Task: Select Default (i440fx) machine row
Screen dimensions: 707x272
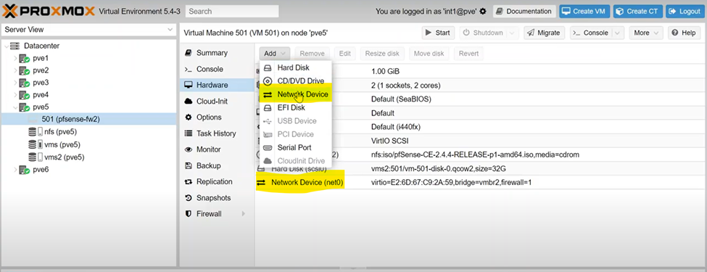Action: click(479, 127)
